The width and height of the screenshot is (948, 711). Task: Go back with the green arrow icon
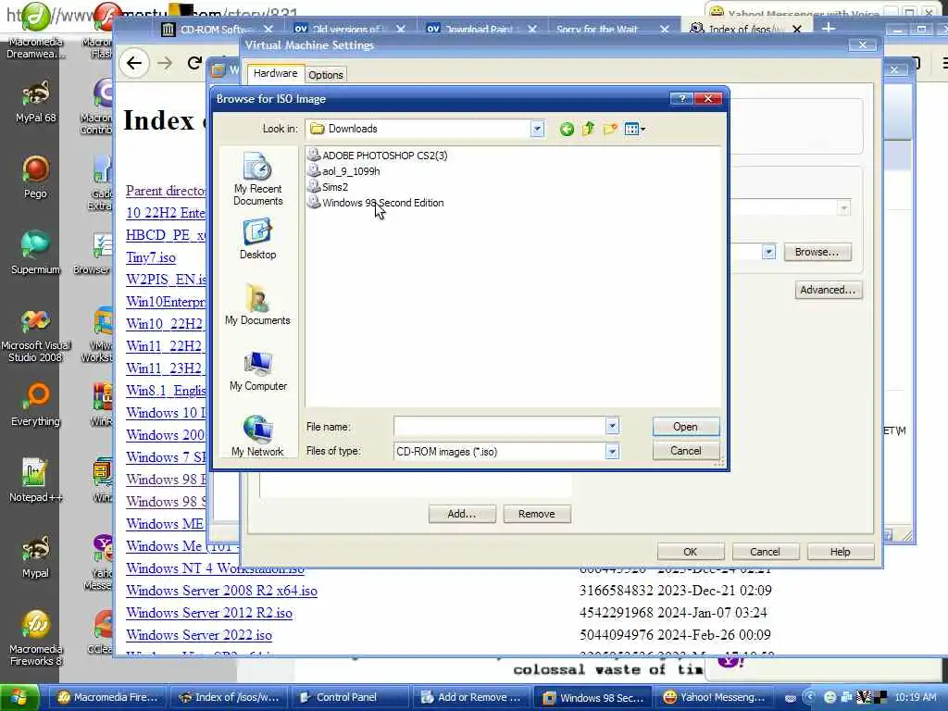pyautogui.click(x=567, y=129)
